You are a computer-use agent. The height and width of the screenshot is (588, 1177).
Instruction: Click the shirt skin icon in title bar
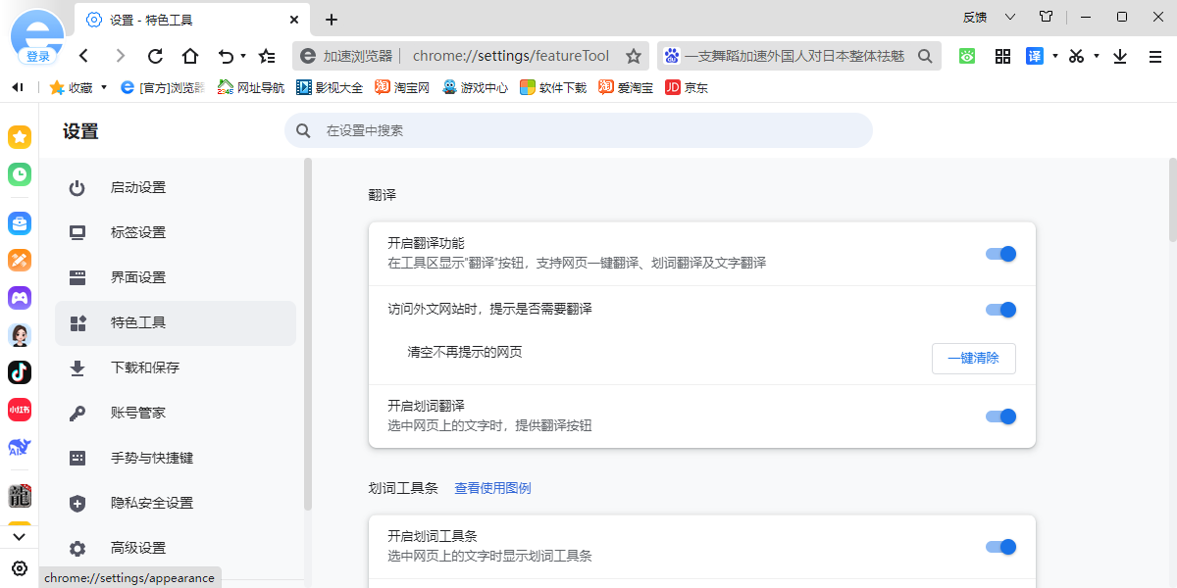[1046, 17]
